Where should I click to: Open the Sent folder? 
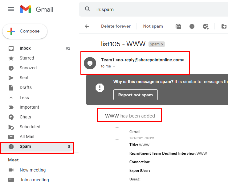point(37,78)
